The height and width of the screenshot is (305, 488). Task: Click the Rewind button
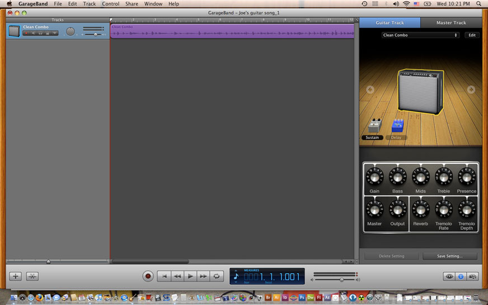click(177, 276)
